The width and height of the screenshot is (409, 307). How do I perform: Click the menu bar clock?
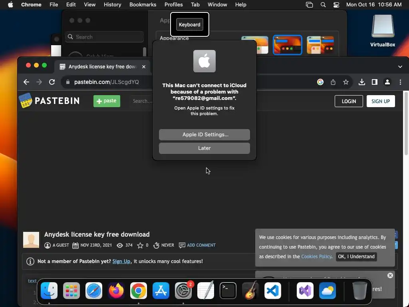coord(374,5)
